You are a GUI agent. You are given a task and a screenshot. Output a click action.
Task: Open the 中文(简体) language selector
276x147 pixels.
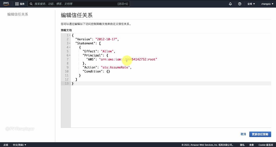click(19, 145)
